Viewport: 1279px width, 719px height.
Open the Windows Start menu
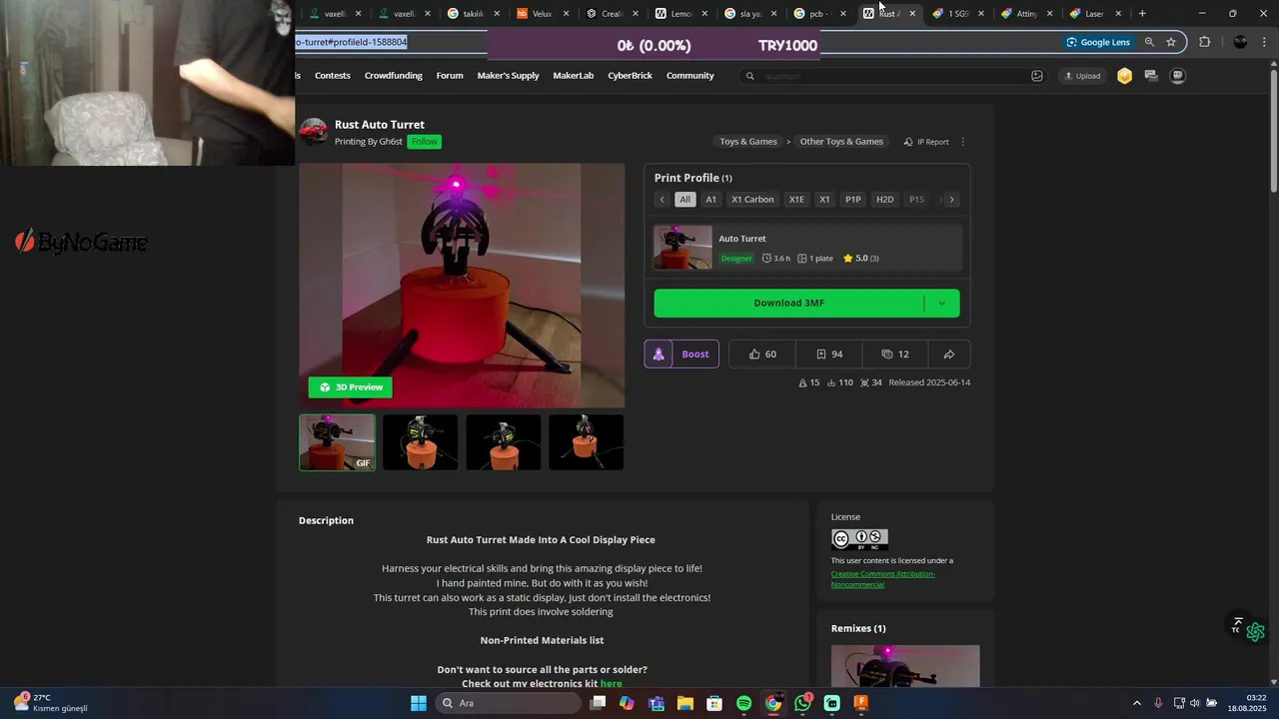coord(419,703)
